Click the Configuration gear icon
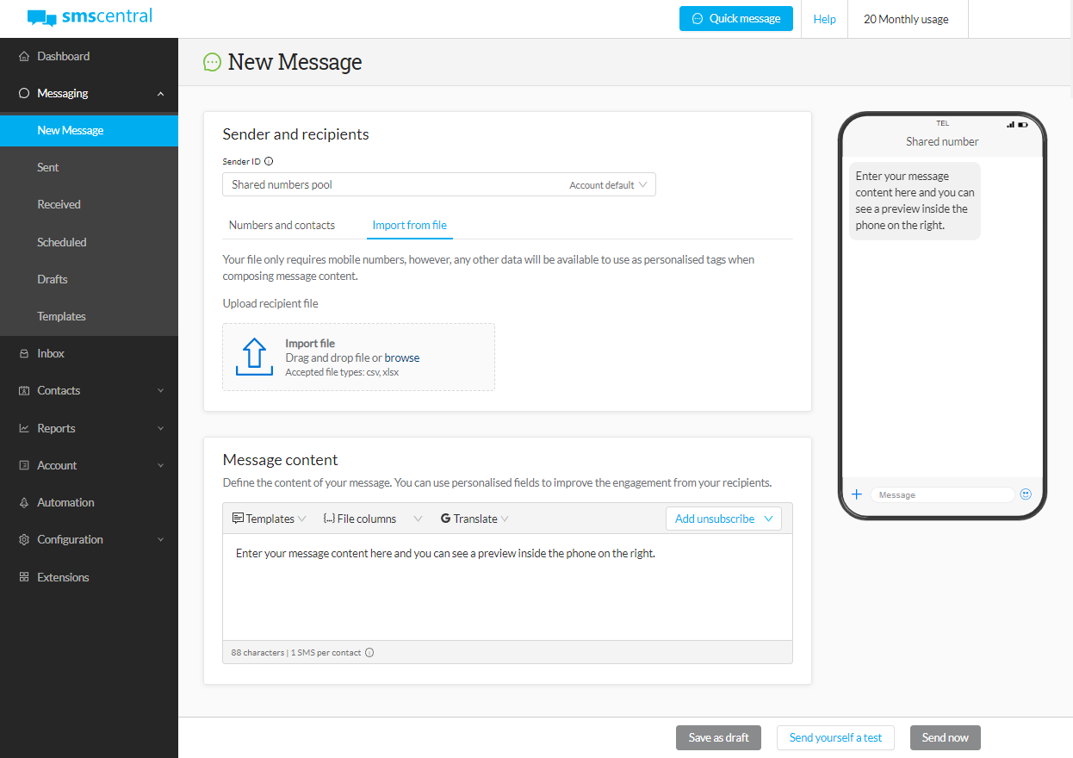This screenshot has height=758, width=1073. coord(24,539)
